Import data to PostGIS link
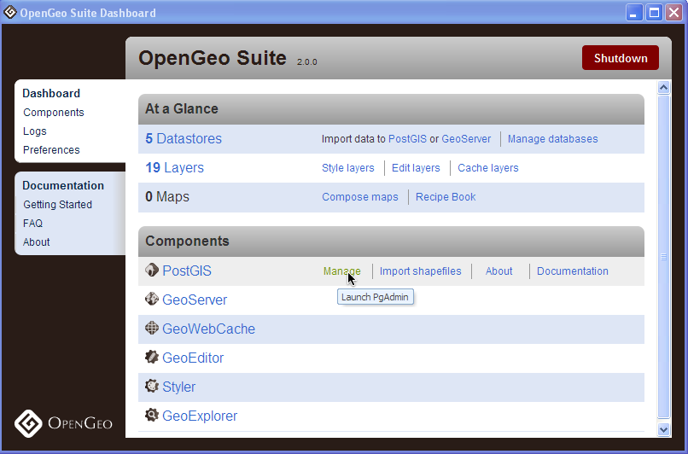Image resolution: width=688 pixels, height=454 pixels. point(408,139)
